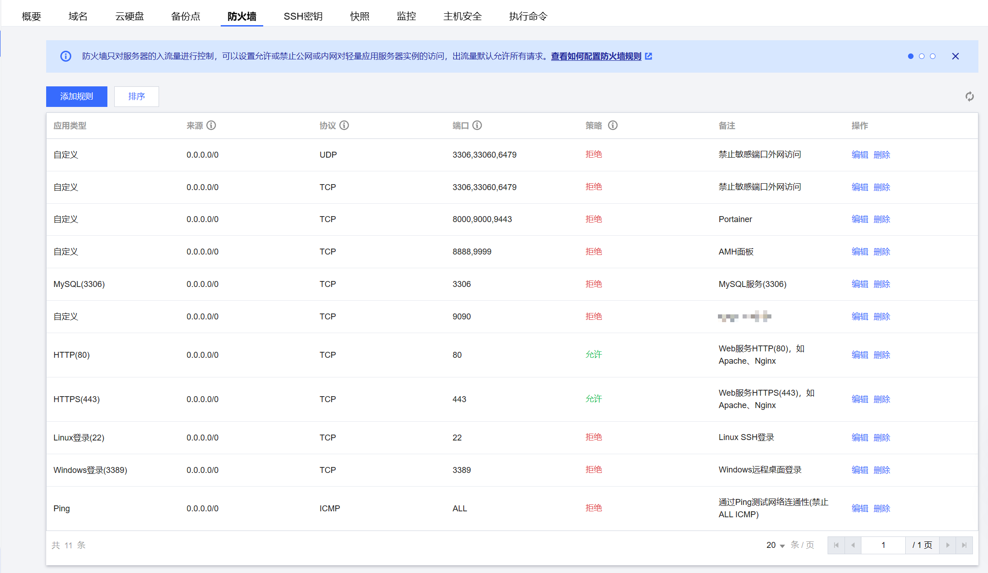988x573 pixels.
Task: Open the external link icon after firewall guide
Action: pos(648,56)
